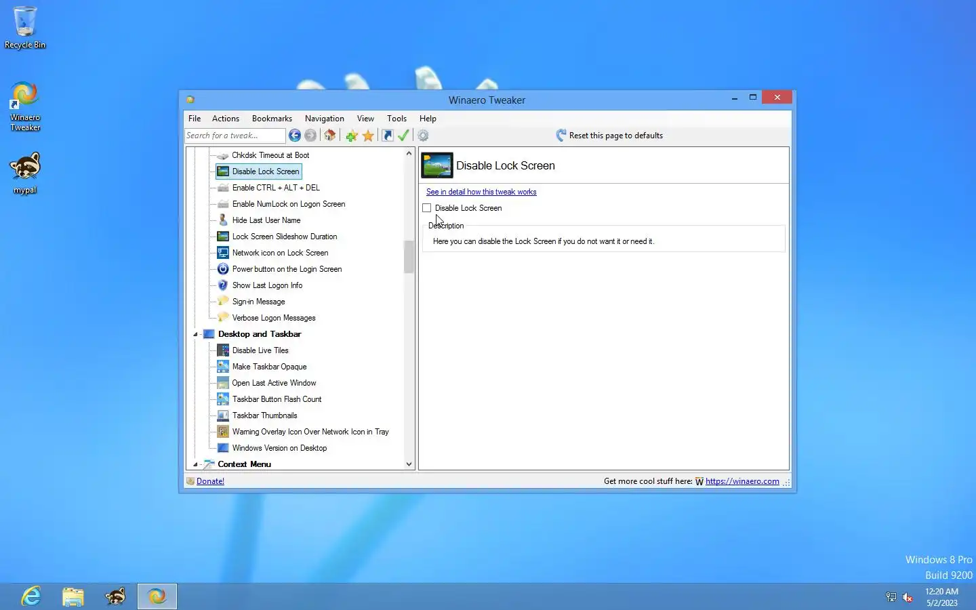Click the green checkmark toolbar icon
Viewport: 976px width, 610px height.
(403, 136)
